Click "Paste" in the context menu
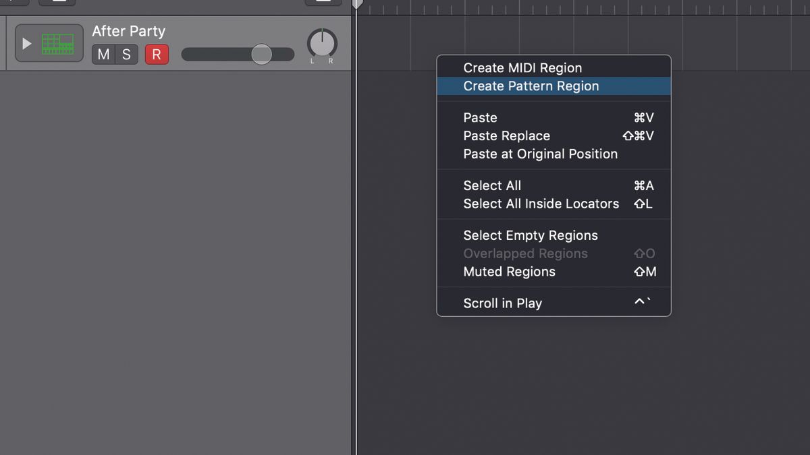The height and width of the screenshot is (455, 810). [480, 117]
